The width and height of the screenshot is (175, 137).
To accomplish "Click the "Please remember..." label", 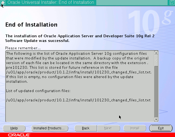I will (x=23, y=48).
